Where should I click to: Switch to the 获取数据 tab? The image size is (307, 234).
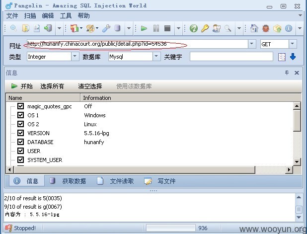point(68,181)
